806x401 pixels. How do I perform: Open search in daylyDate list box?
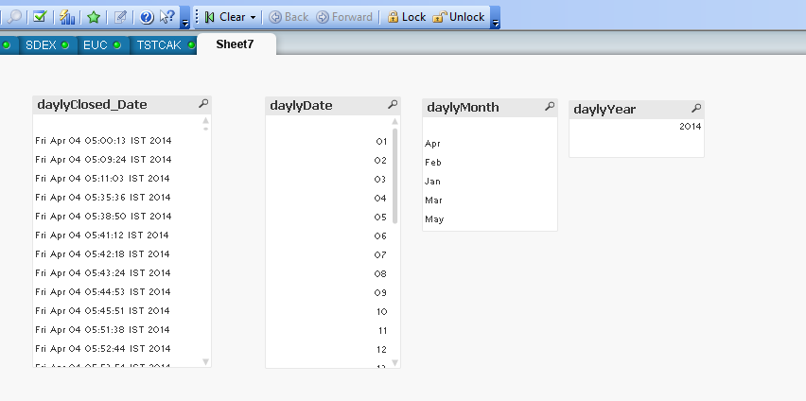[x=393, y=105]
